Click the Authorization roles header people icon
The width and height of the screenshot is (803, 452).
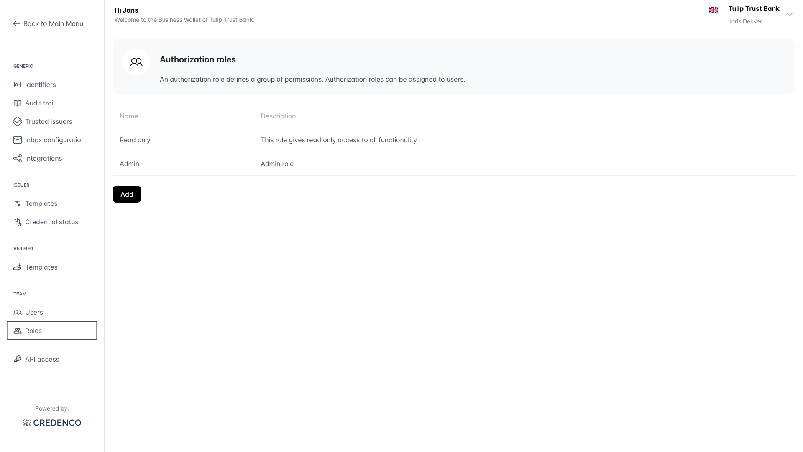pyautogui.click(x=136, y=62)
